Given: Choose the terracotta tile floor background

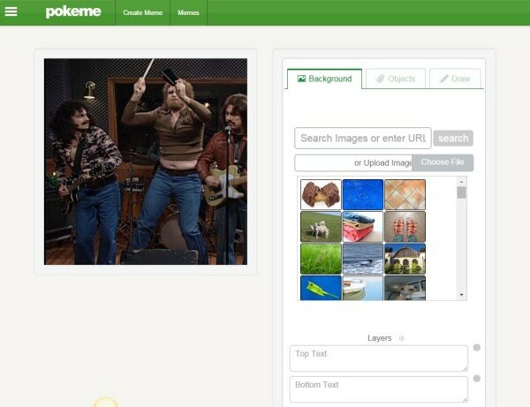Looking at the screenshot, I should click(x=405, y=194).
